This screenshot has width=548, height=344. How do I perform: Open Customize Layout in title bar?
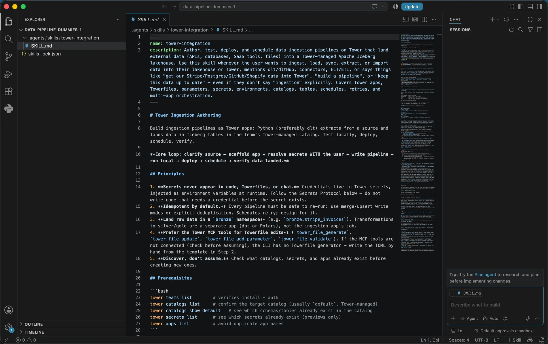click(x=511, y=7)
